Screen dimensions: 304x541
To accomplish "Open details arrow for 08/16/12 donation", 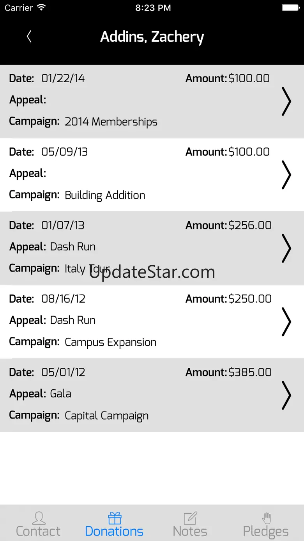I will 286,321.
